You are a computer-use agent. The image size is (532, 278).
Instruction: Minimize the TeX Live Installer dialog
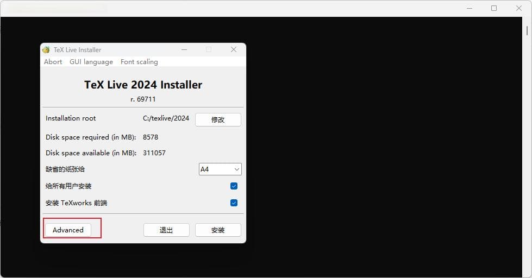(x=184, y=49)
